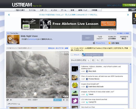Image resolution: width=136 pixels, height=109 pixels.
Task: Click the 1skatr username
Action: pyautogui.click(x=91, y=94)
